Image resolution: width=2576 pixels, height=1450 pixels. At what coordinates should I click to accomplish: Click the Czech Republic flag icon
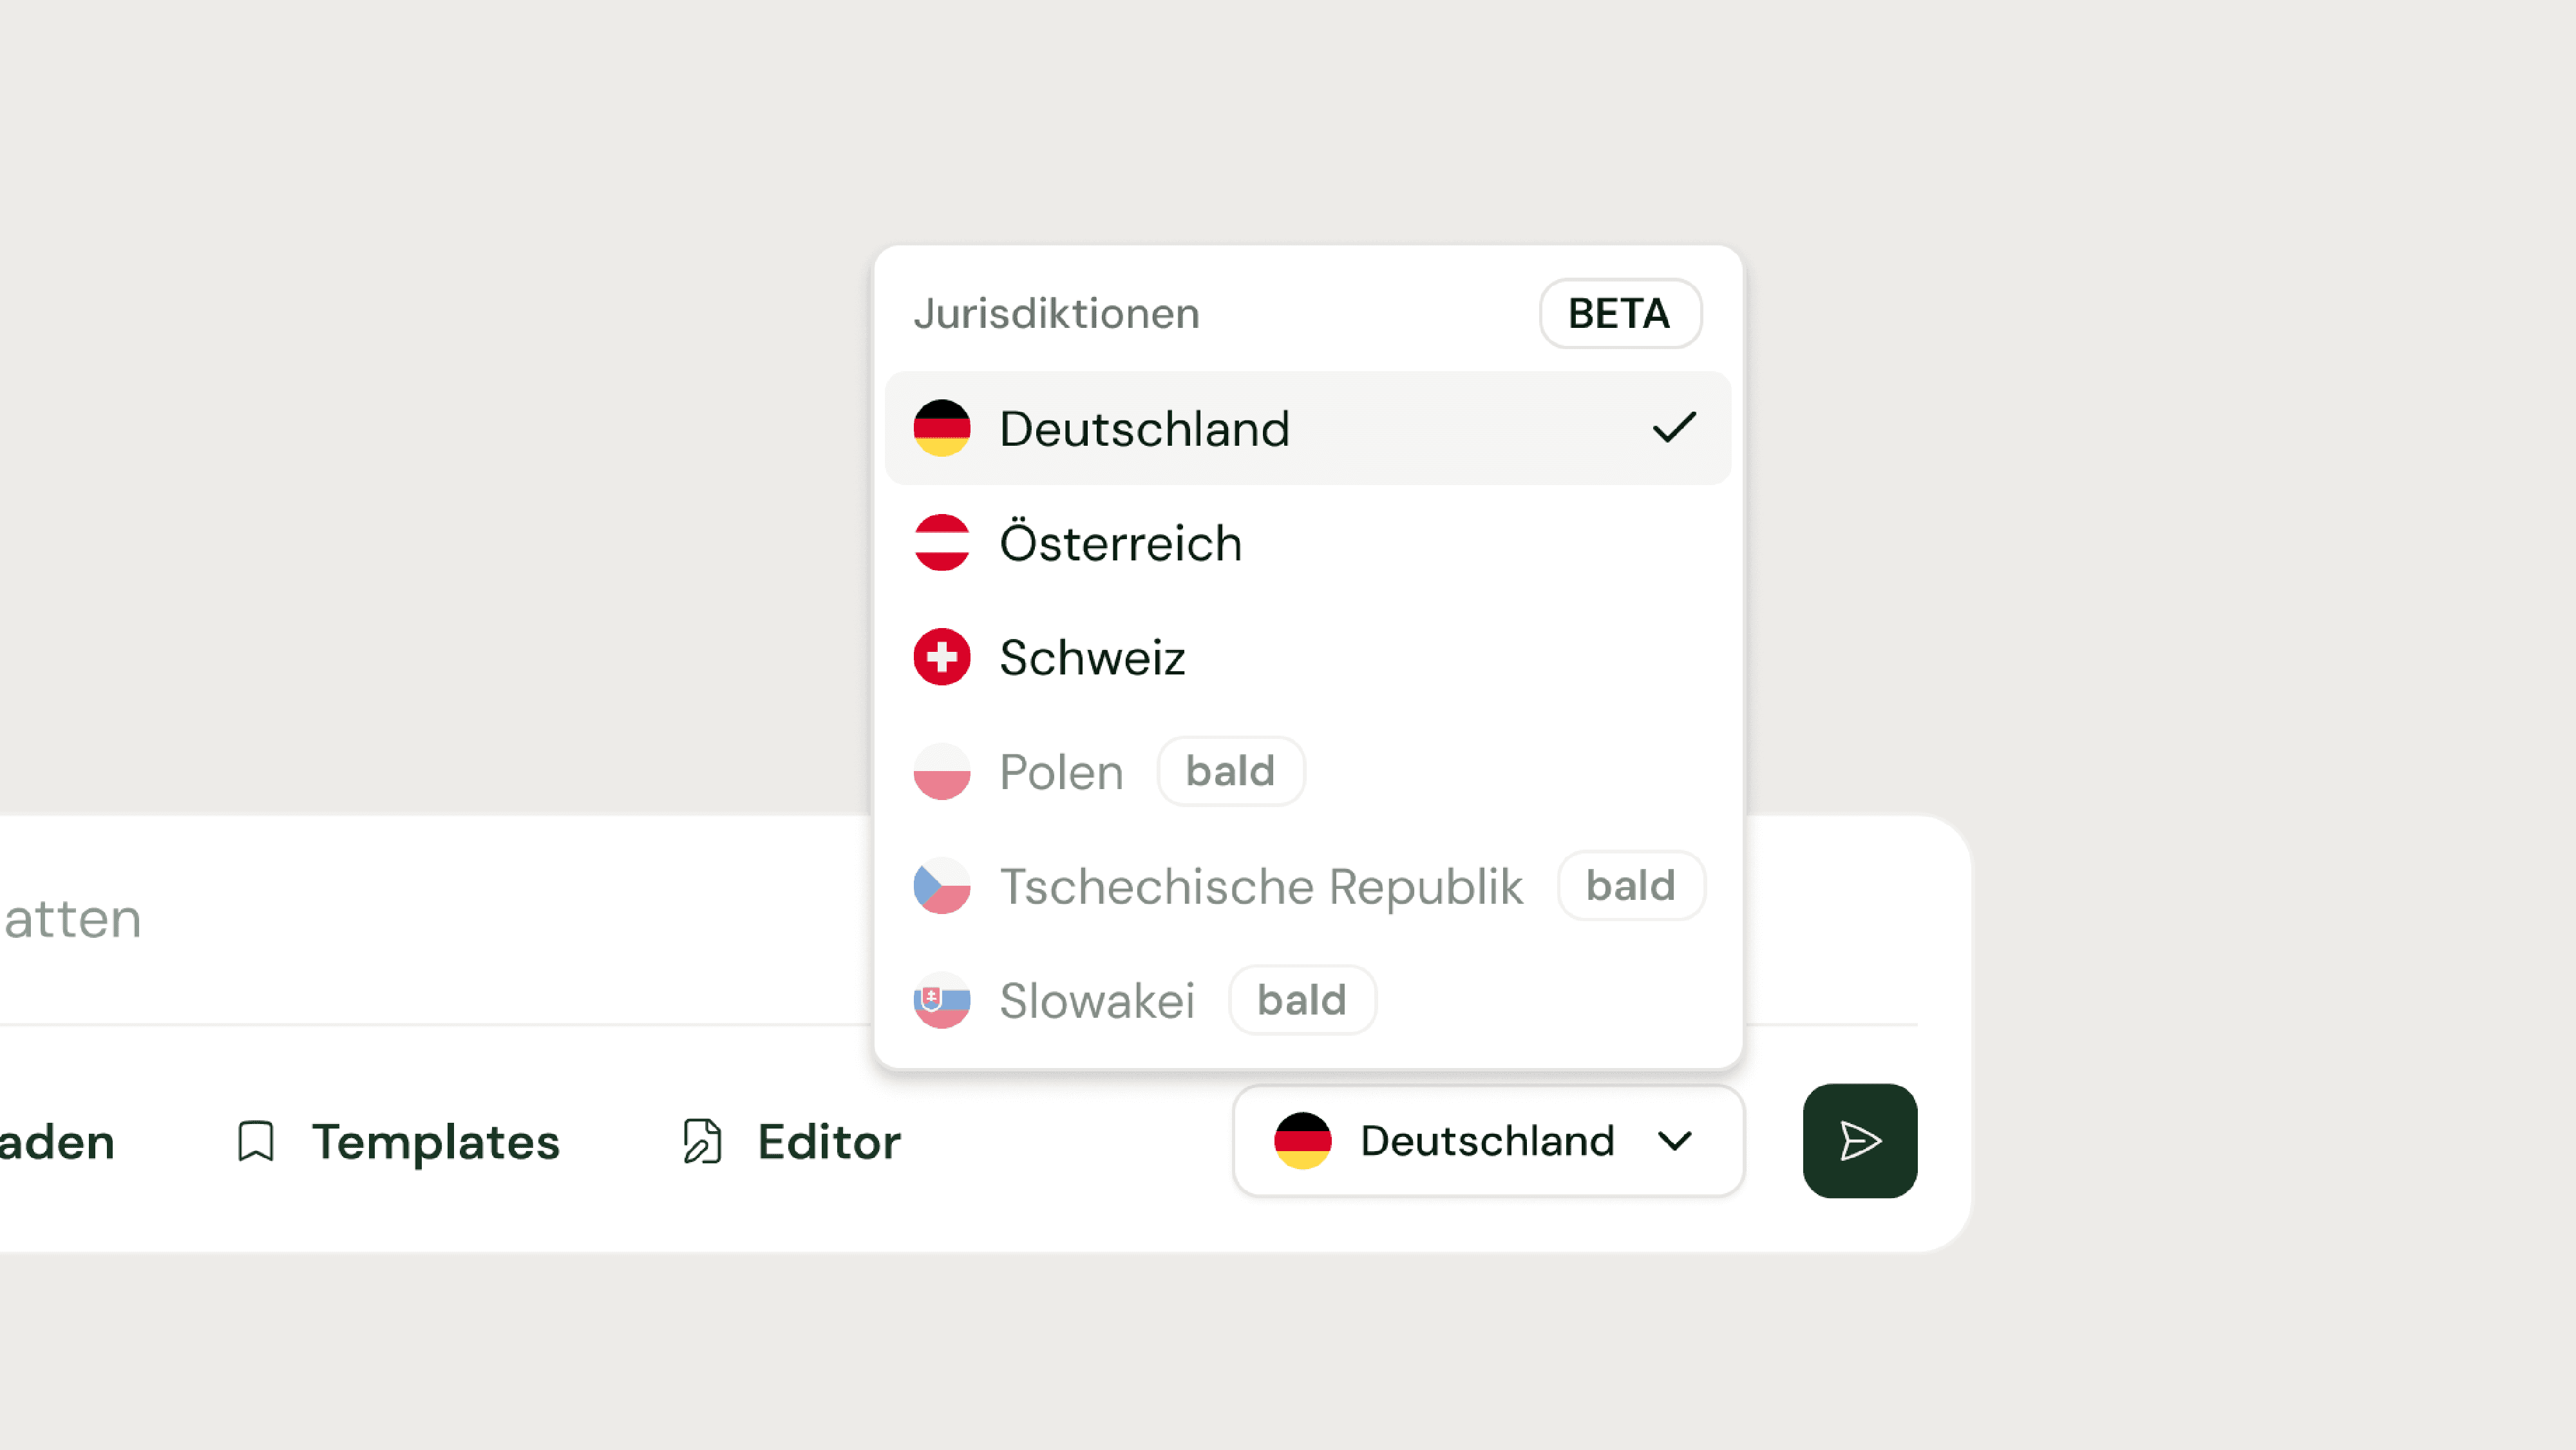click(x=942, y=886)
